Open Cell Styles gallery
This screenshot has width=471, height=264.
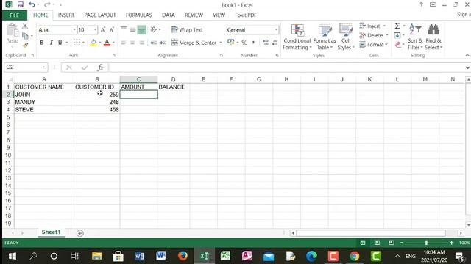click(346, 37)
